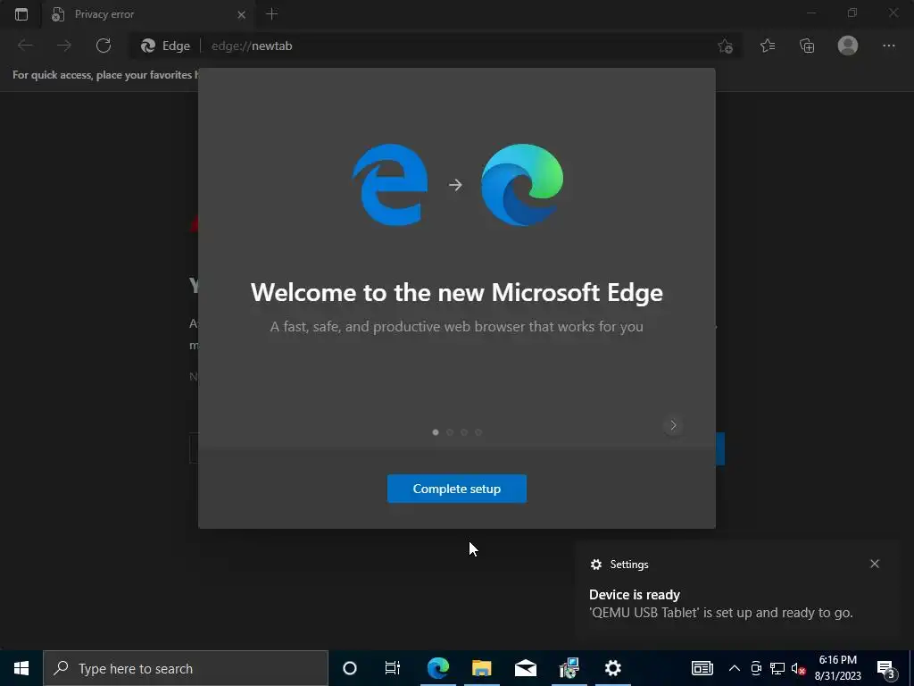Open the Collections icon
Image resolution: width=914 pixels, height=686 pixels.
(807, 46)
